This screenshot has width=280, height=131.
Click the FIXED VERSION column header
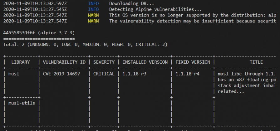193,62
